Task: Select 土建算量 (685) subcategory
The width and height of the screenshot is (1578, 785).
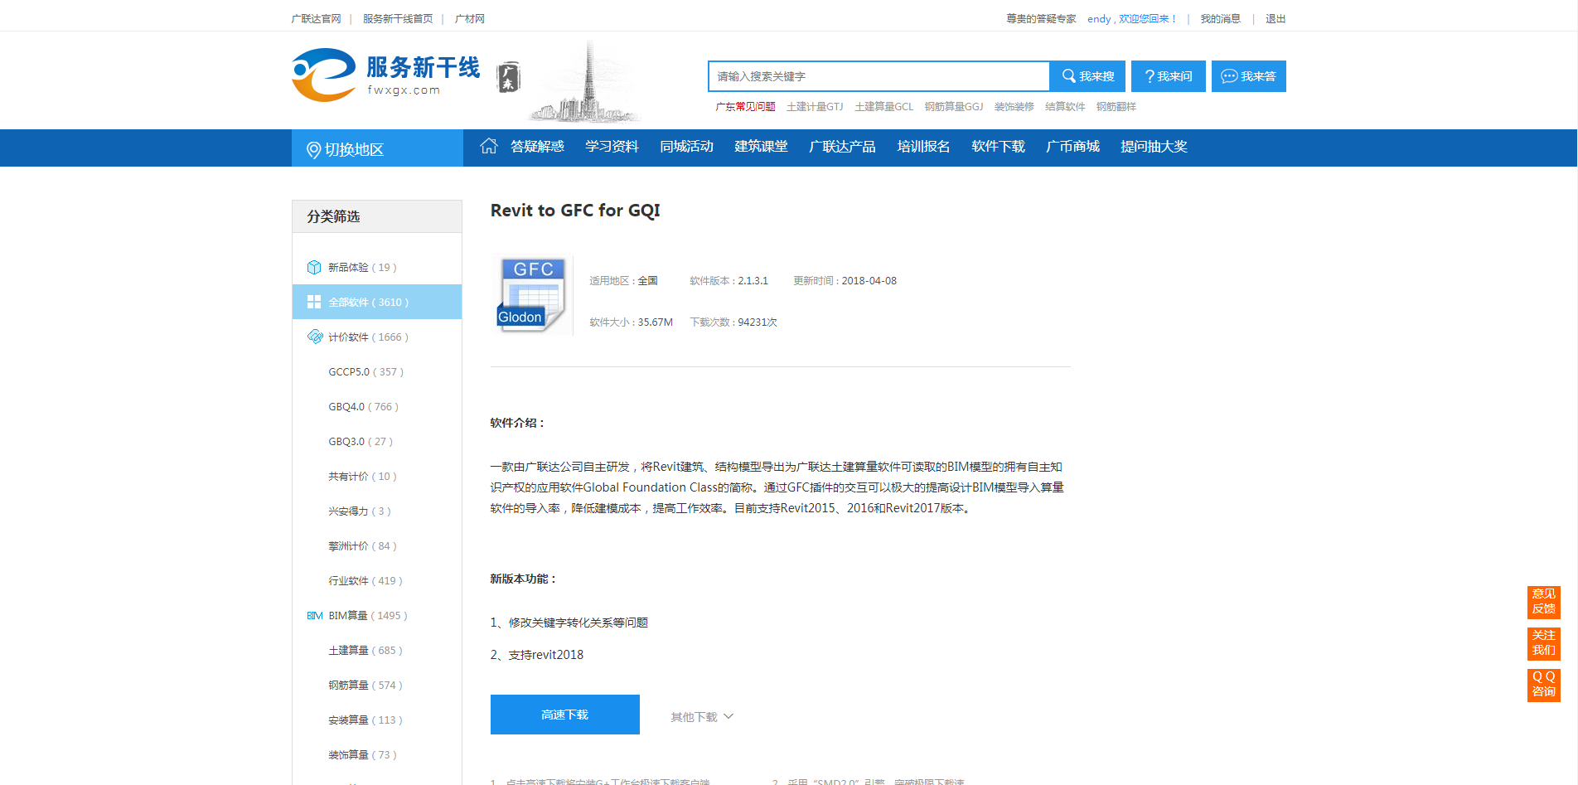Action: (377, 651)
